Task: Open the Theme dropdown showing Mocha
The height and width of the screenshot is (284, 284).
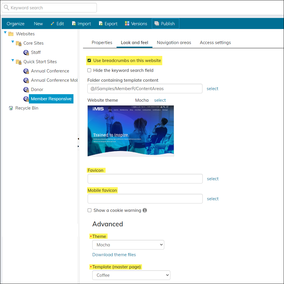Action: coord(128,245)
